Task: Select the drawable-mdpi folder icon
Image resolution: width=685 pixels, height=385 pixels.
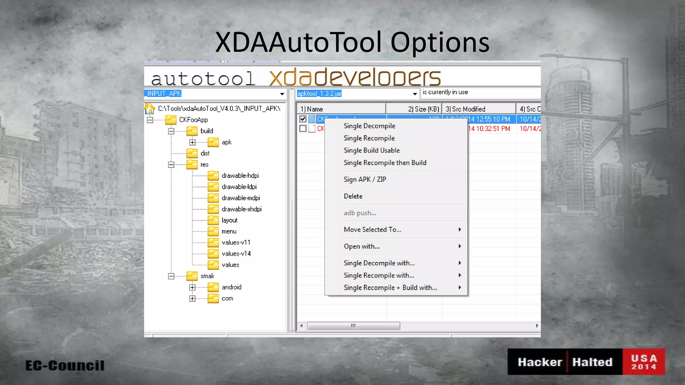Action: pyautogui.click(x=213, y=198)
